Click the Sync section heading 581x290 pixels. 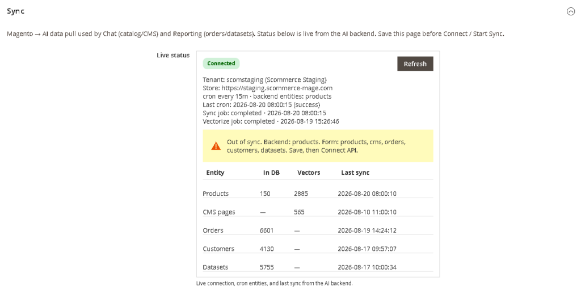click(x=15, y=11)
